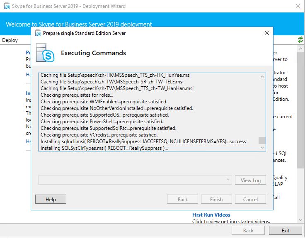
Task: Click the Back button in the Deployment Wizard footer
Action: pos(248,230)
